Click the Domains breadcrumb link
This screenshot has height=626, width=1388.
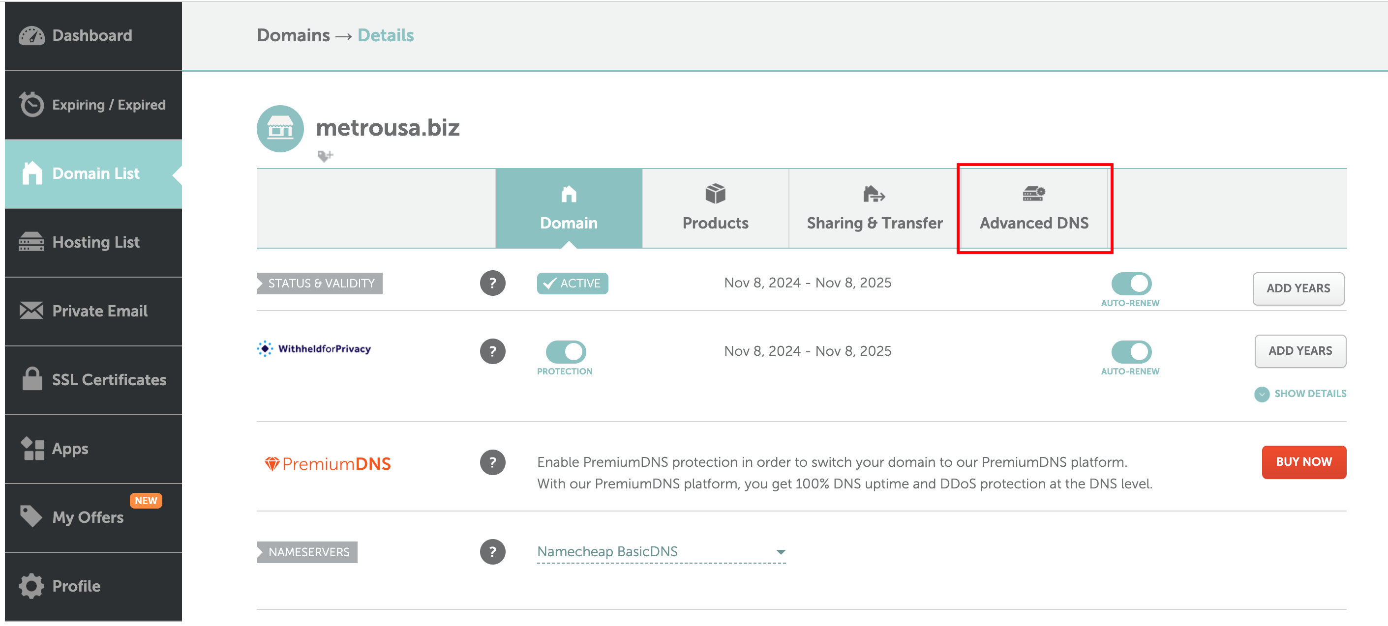pyautogui.click(x=293, y=35)
